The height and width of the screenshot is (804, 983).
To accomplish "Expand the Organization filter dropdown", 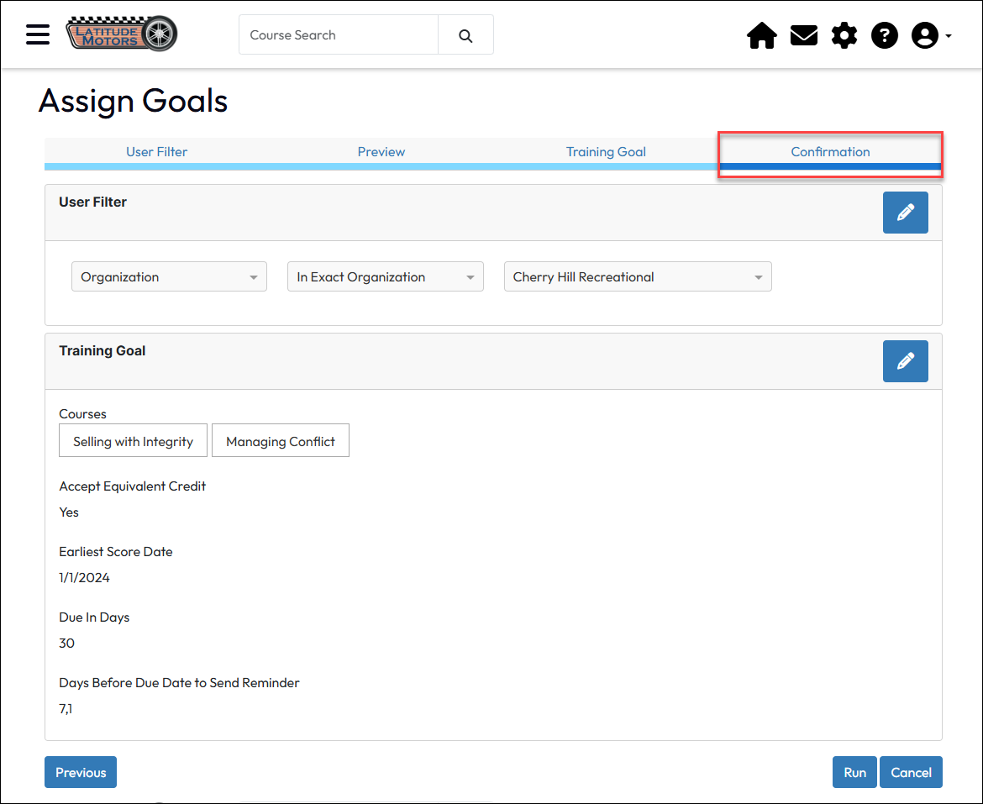I will 169,277.
